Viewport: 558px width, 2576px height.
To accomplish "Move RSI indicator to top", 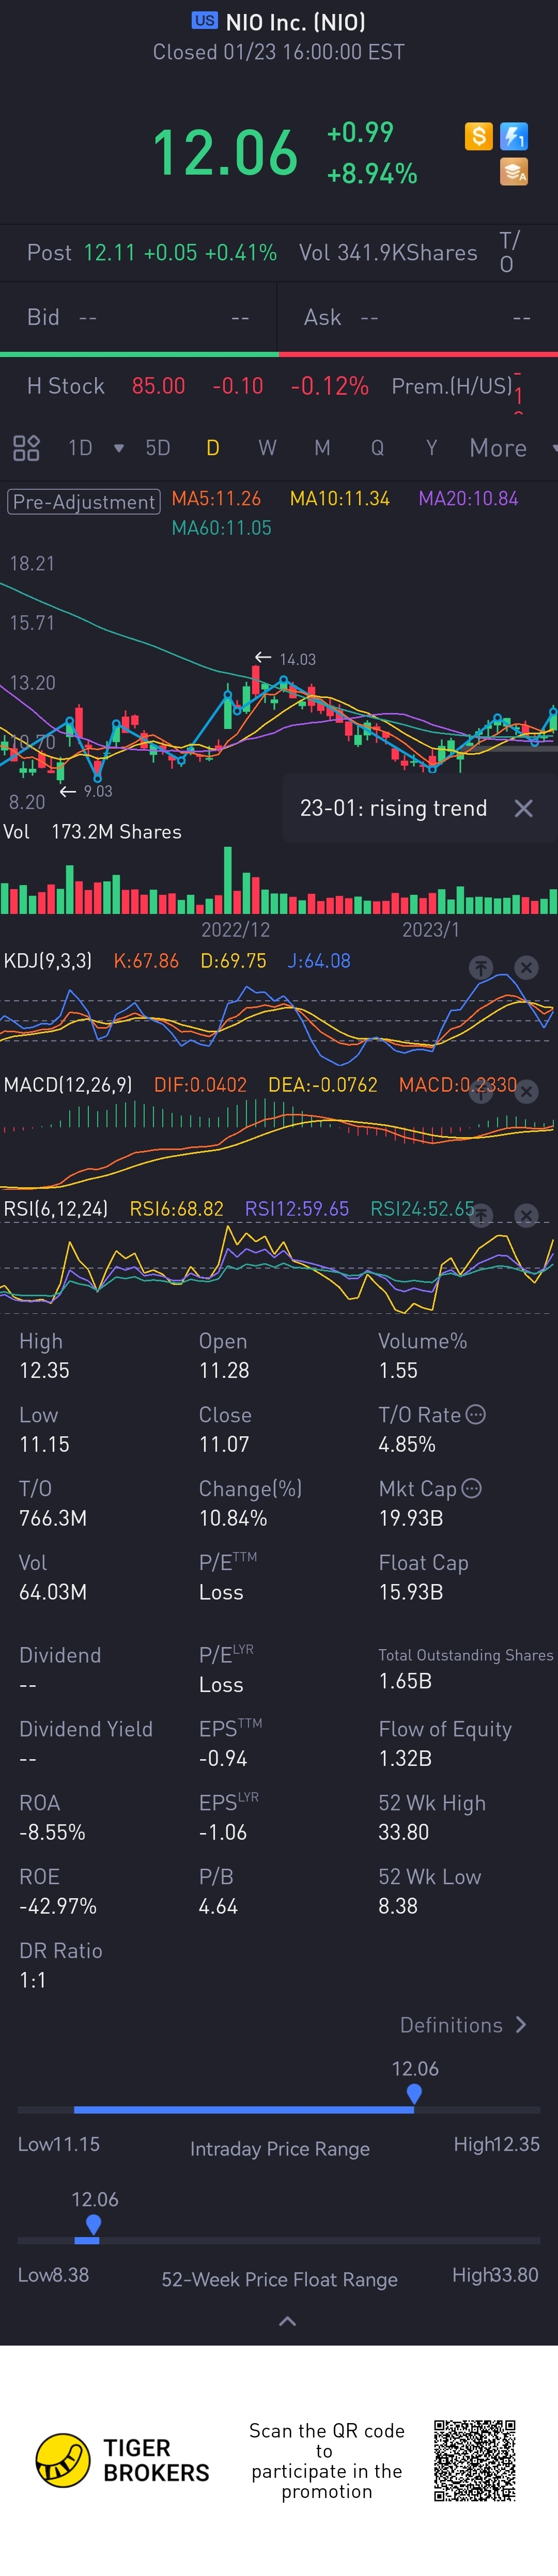I will tap(481, 1215).
